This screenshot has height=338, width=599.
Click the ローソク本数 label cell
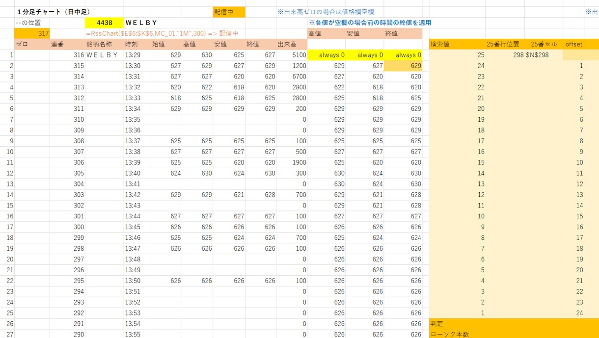[x=458, y=334]
